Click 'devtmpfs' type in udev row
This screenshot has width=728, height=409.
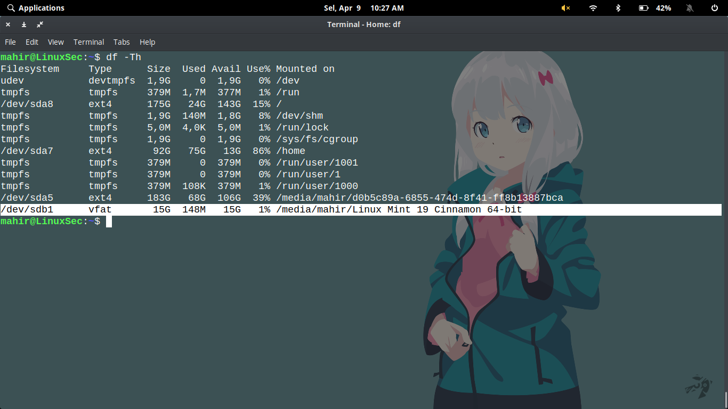[112, 80]
